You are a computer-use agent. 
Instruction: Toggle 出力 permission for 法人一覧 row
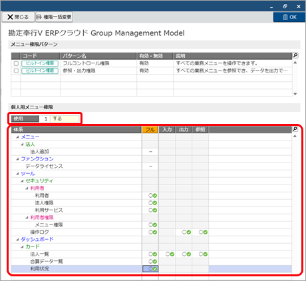pyautogui.click(x=186, y=254)
